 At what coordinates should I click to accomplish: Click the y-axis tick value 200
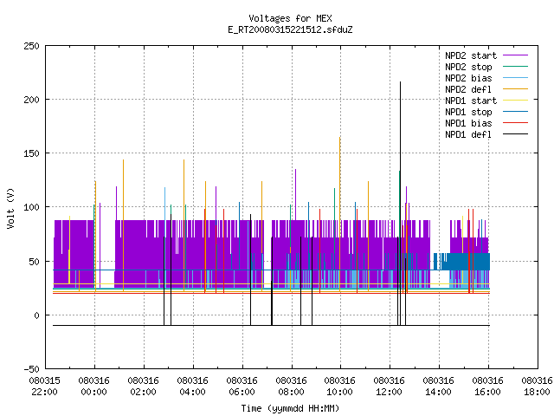coord(31,100)
